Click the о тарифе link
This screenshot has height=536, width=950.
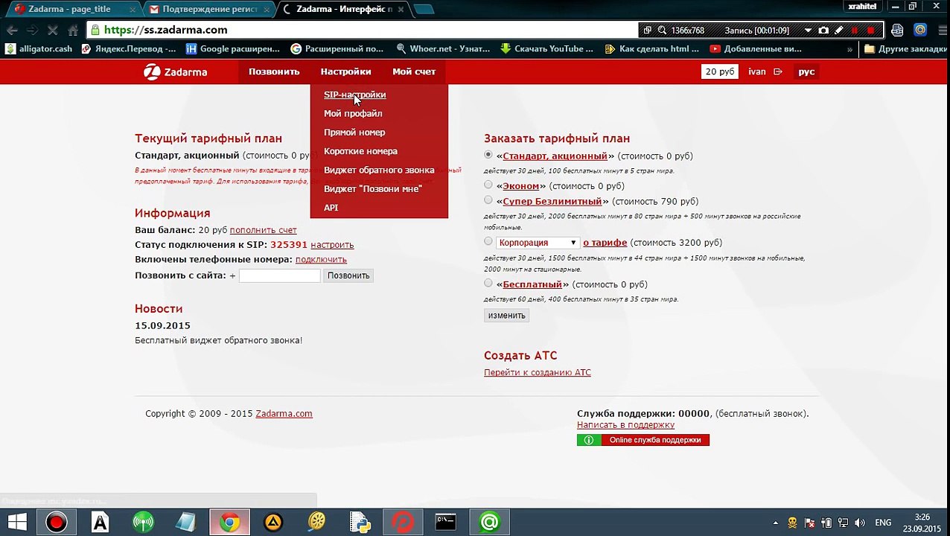click(605, 243)
